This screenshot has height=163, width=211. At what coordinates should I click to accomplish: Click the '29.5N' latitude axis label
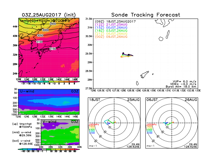(x=89, y=54)
